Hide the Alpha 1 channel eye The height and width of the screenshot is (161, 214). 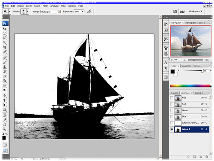click(172, 129)
